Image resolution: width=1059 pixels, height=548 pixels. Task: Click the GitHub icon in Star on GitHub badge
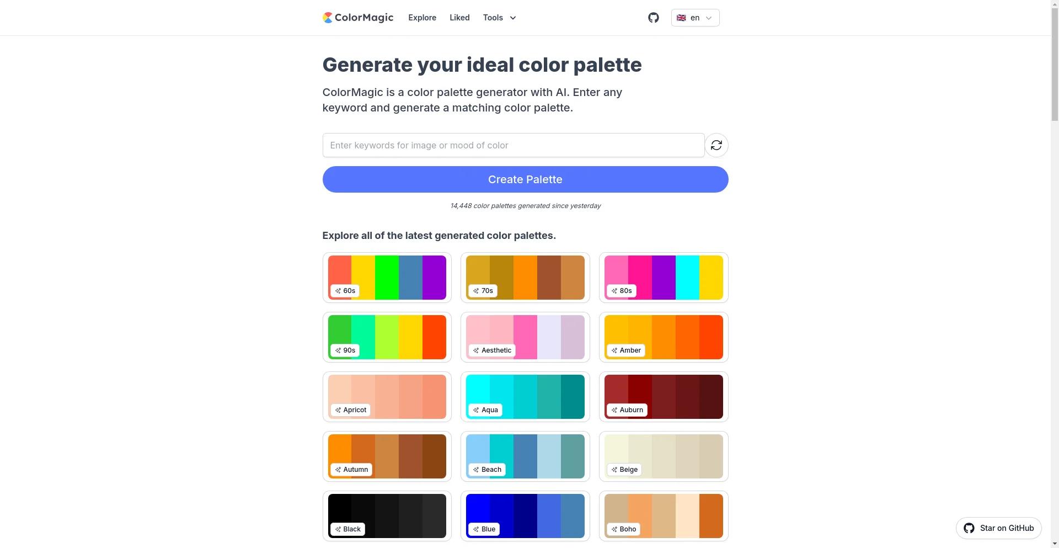point(969,528)
